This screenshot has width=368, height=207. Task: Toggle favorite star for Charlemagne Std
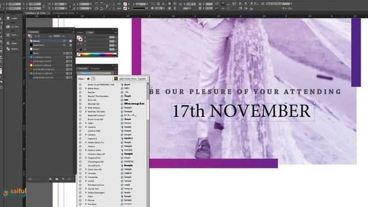80,162
